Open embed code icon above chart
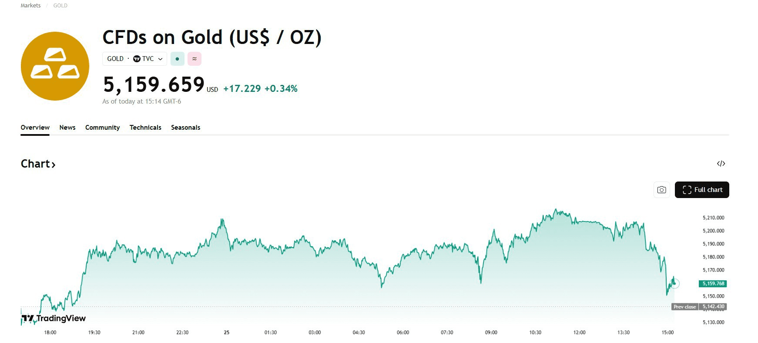The width and height of the screenshot is (758, 343). [x=721, y=164]
